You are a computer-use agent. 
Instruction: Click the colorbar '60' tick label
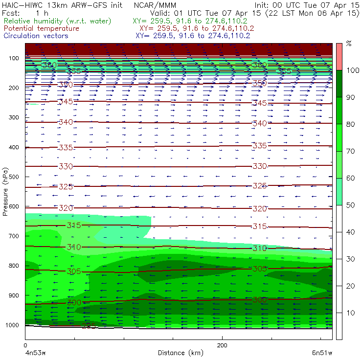350,178
